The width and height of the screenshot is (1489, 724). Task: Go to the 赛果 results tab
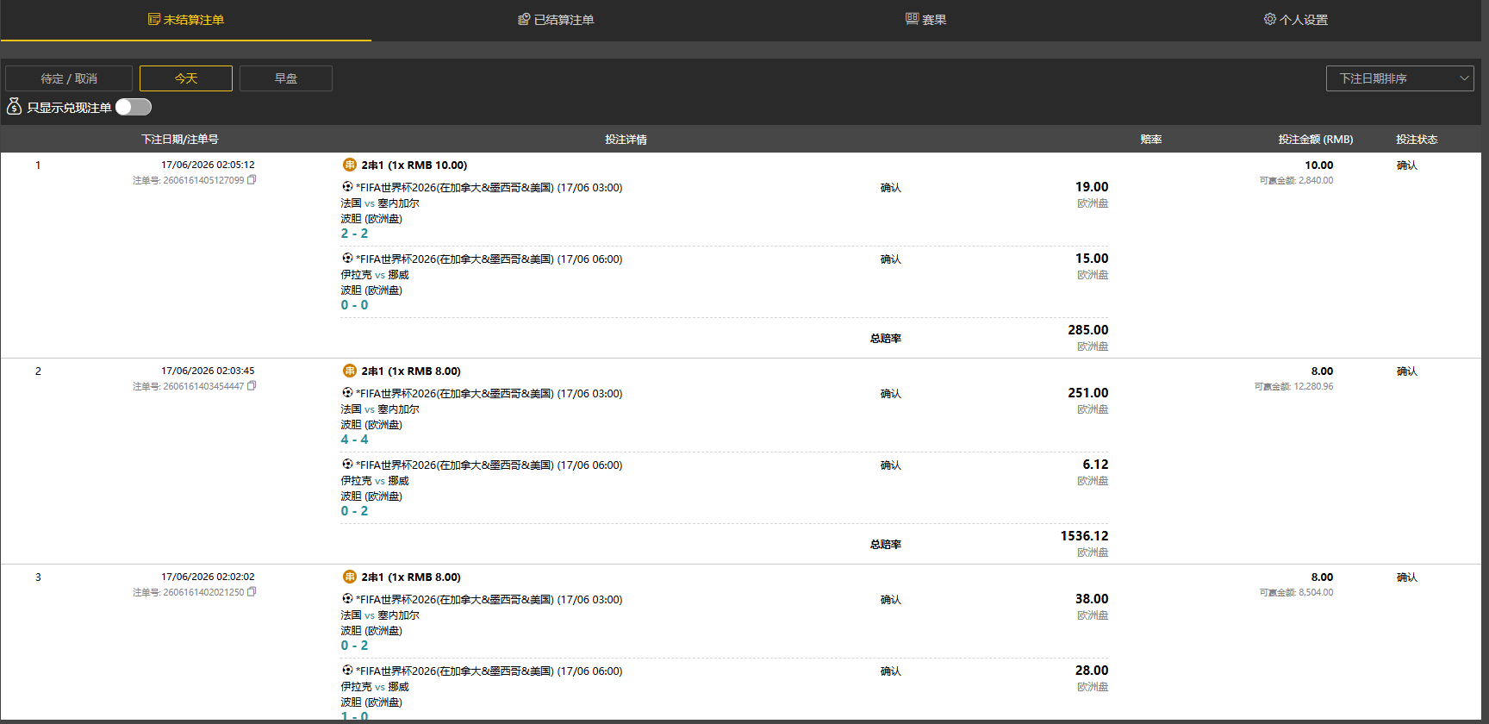click(x=926, y=20)
